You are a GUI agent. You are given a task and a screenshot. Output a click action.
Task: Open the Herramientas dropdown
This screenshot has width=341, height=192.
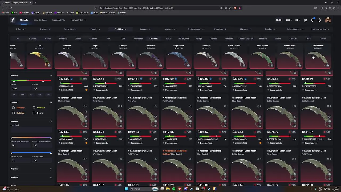(78, 20)
